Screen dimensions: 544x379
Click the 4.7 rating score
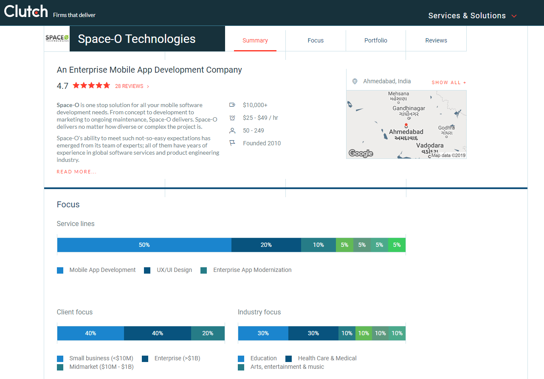[x=62, y=86]
